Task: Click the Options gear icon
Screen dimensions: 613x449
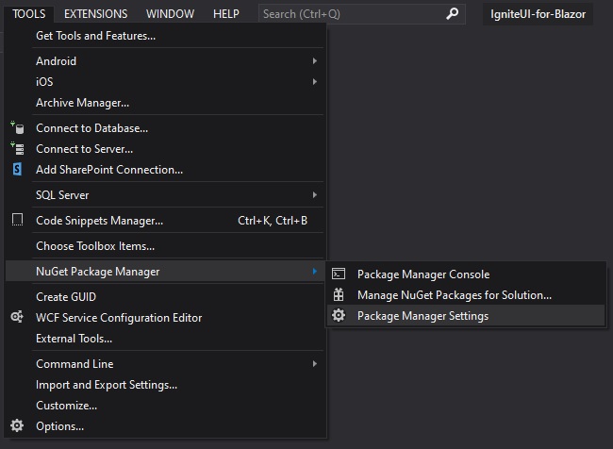Action: click(x=17, y=426)
